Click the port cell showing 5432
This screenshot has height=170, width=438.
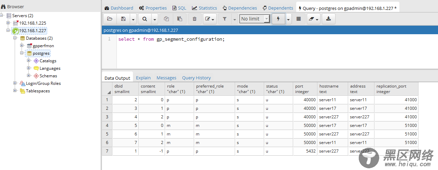pos(305,151)
